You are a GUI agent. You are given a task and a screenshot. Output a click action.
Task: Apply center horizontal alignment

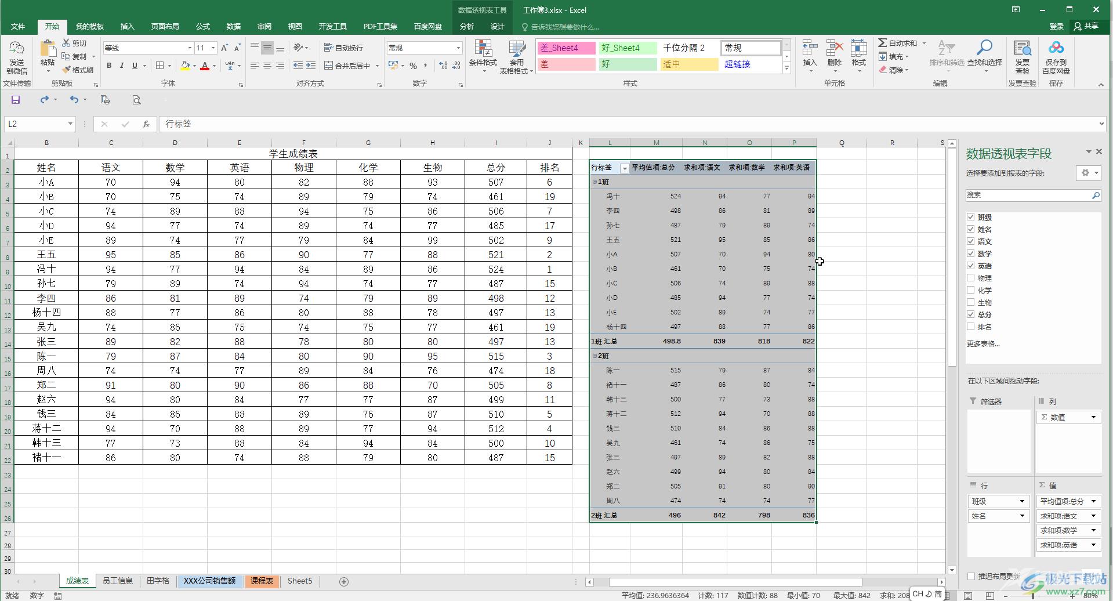tap(267, 66)
